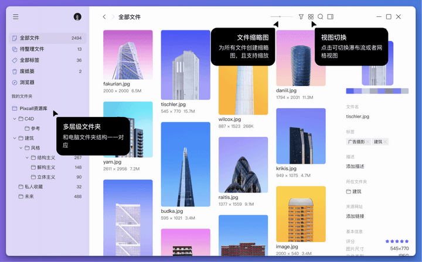Click the first blue palette swatch
422x262 pixels.
coord(350,91)
